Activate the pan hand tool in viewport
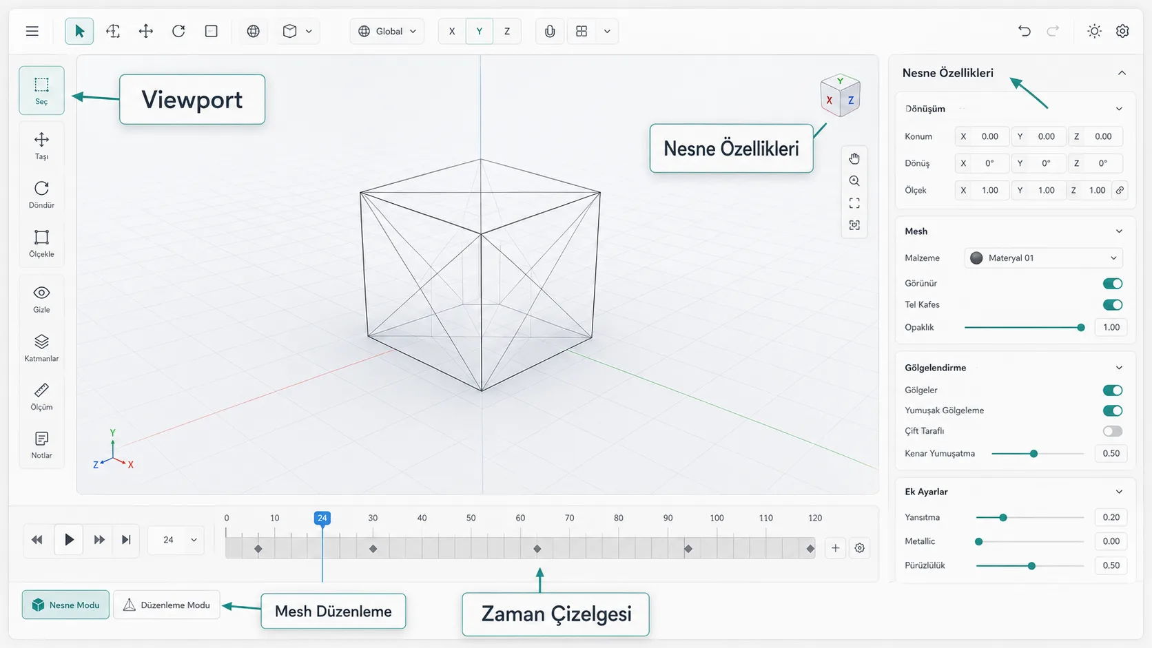This screenshot has width=1152, height=648. pyautogui.click(x=854, y=158)
